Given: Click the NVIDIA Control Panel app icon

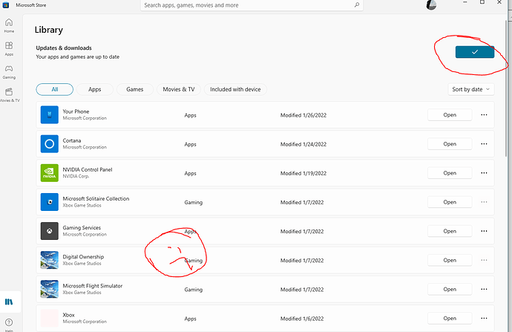Looking at the screenshot, I should (49, 173).
